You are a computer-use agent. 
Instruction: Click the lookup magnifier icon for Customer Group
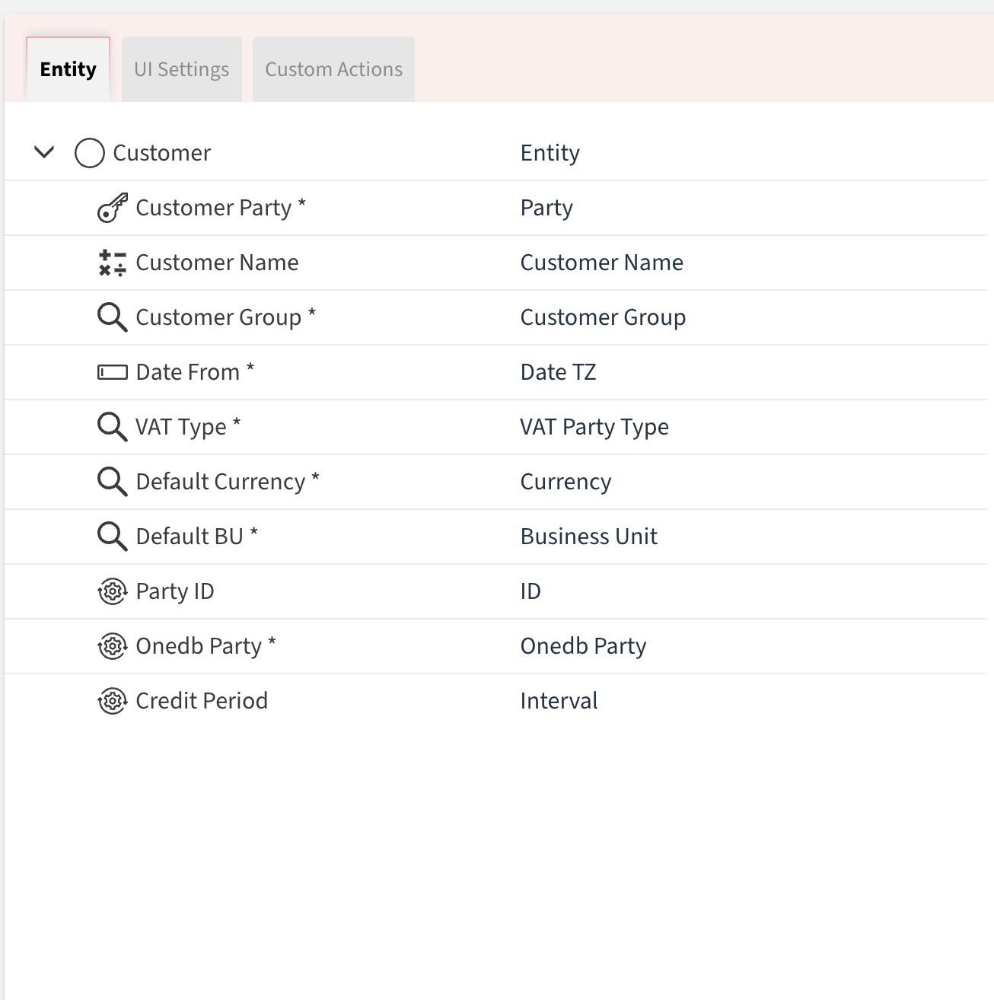click(112, 317)
